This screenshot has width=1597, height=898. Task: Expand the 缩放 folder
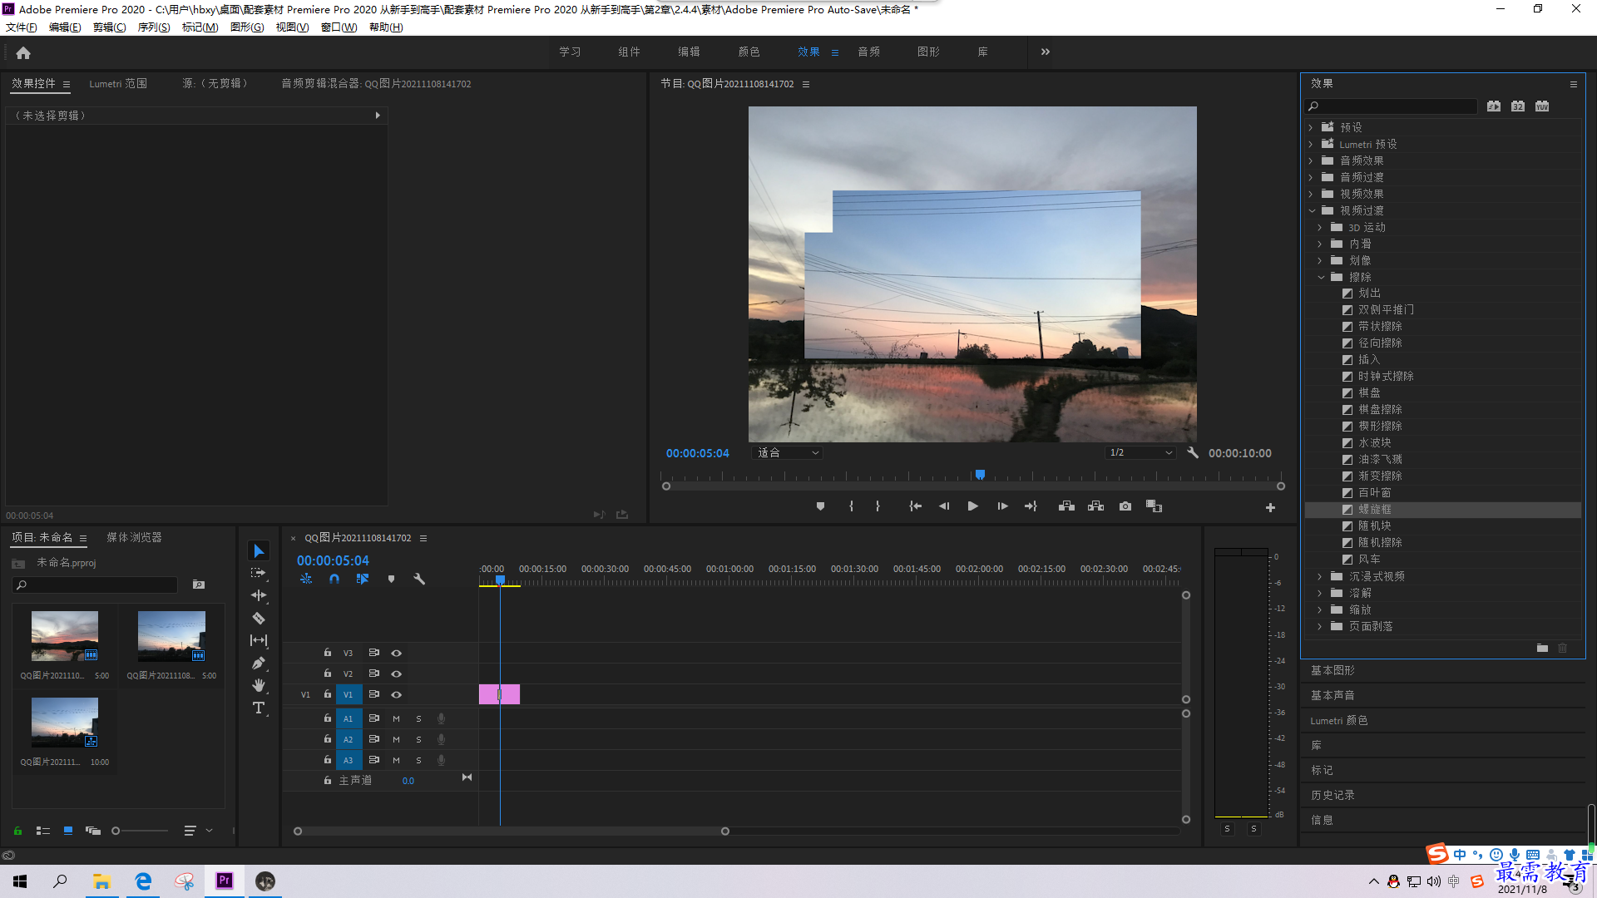click(1320, 610)
